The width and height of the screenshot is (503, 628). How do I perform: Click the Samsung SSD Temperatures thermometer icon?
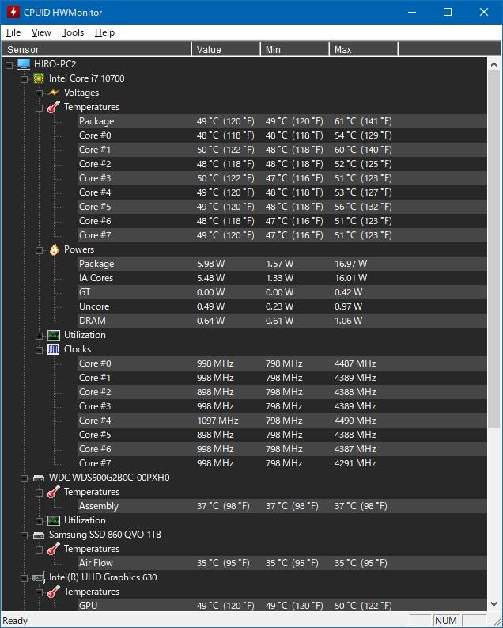pos(54,549)
